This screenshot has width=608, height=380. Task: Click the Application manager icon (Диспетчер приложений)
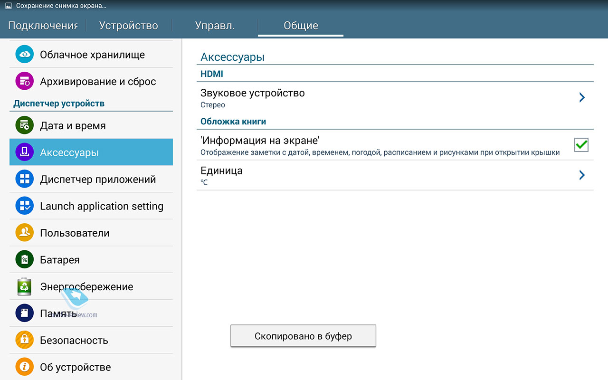click(24, 179)
